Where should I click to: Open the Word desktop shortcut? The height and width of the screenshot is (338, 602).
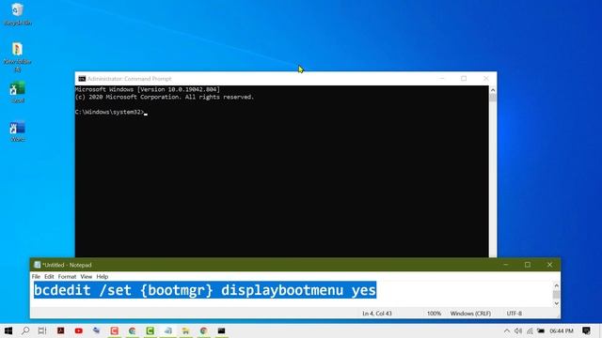pyautogui.click(x=17, y=131)
